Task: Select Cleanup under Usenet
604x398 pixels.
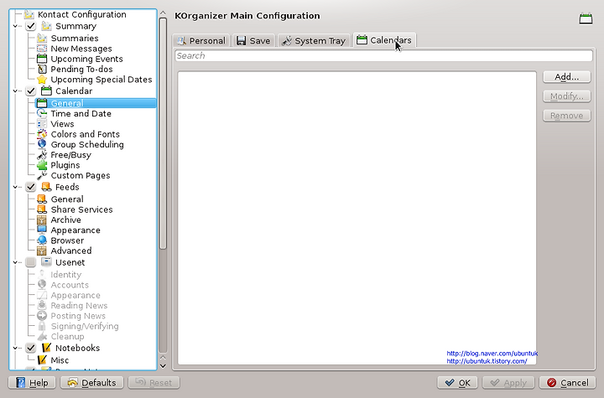Action: pyautogui.click(x=67, y=337)
